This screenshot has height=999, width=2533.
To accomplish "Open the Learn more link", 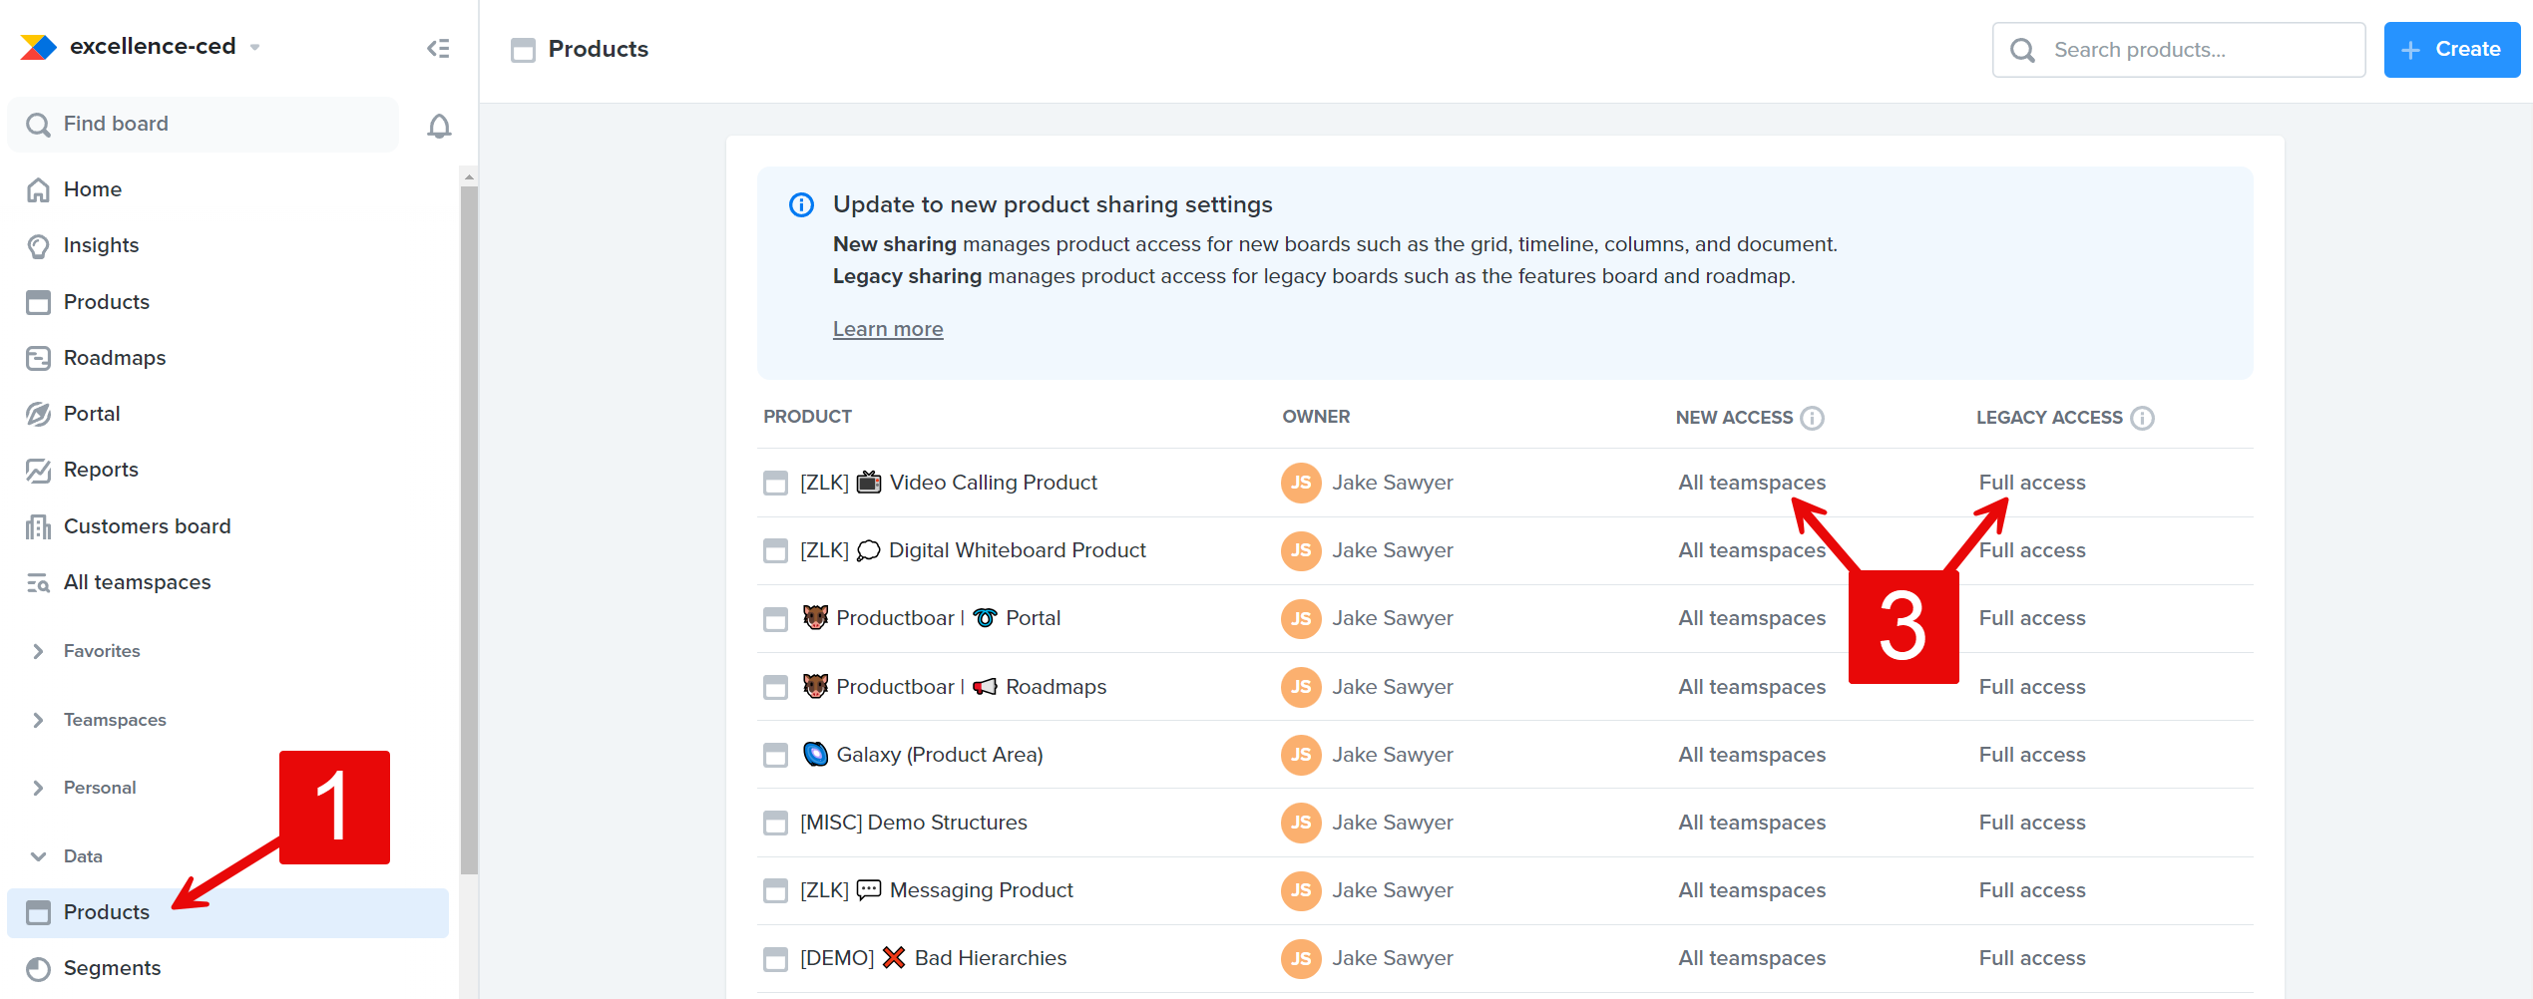I will coord(887,328).
